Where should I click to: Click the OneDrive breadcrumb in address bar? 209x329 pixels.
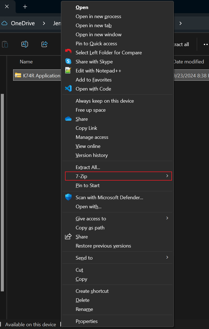23,23
